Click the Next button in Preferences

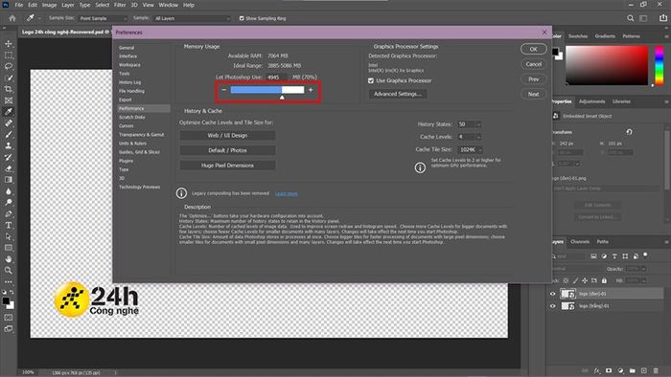(x=533, y=94)
